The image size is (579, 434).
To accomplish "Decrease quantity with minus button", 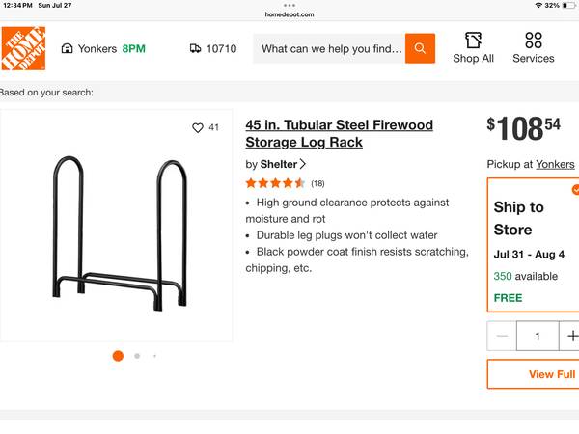I will pyautogui.click(x=502, y=337).
